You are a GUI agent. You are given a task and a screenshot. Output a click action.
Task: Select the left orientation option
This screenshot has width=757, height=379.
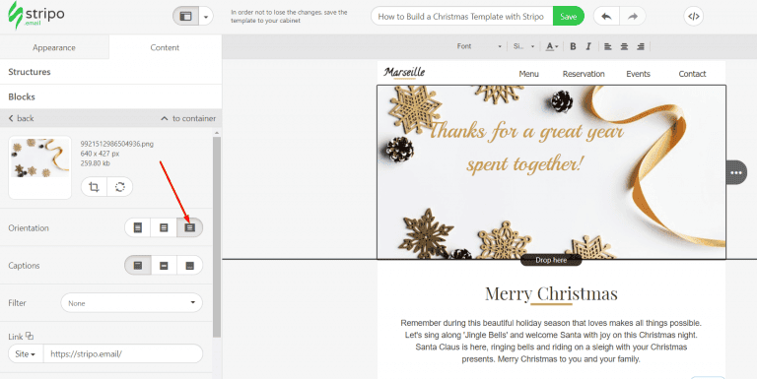click(x=138, y=227)
